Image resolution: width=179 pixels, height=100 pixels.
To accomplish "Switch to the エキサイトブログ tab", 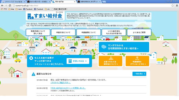I will coord(13,2).
